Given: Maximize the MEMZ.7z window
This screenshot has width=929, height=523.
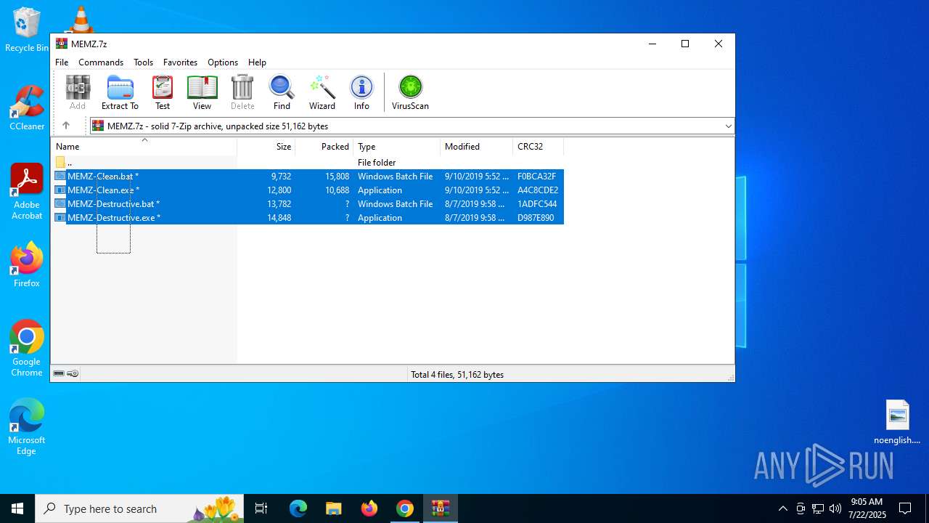Looking at the screenshot, I should coord(684,44).
